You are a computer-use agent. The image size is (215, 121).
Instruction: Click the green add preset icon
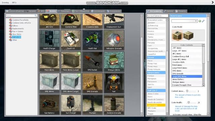(200, 21)
